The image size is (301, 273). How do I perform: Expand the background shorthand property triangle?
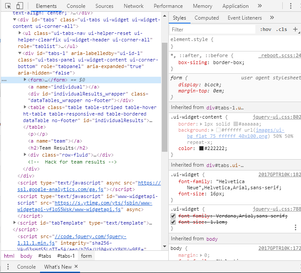pyautogui.click(x=213, y=130)
